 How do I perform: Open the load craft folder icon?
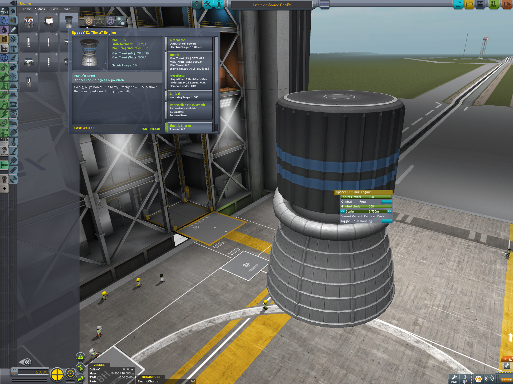click(469, 4)
